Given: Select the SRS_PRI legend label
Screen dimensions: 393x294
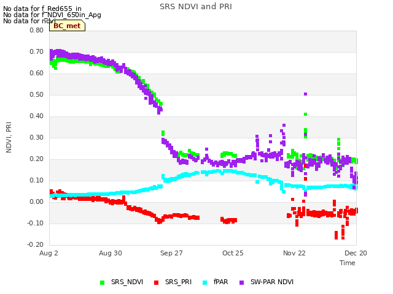Looking at the screenshot, I should [178, 282].
